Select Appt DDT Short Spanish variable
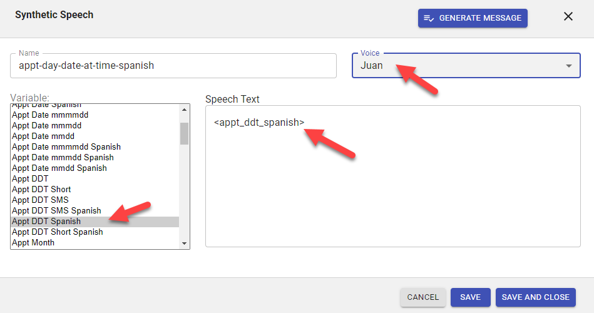 click(x=58, y=232)
